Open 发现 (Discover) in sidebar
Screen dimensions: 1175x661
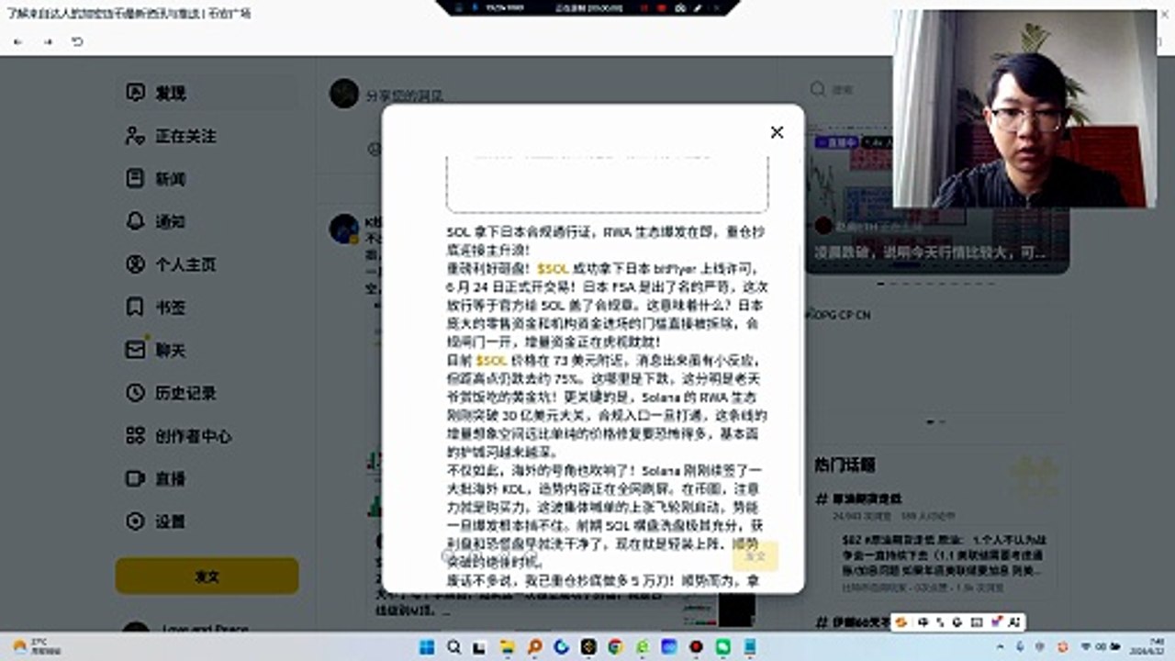coord(207,93)
